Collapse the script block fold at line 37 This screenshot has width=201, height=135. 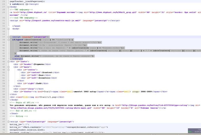(8, 37)
